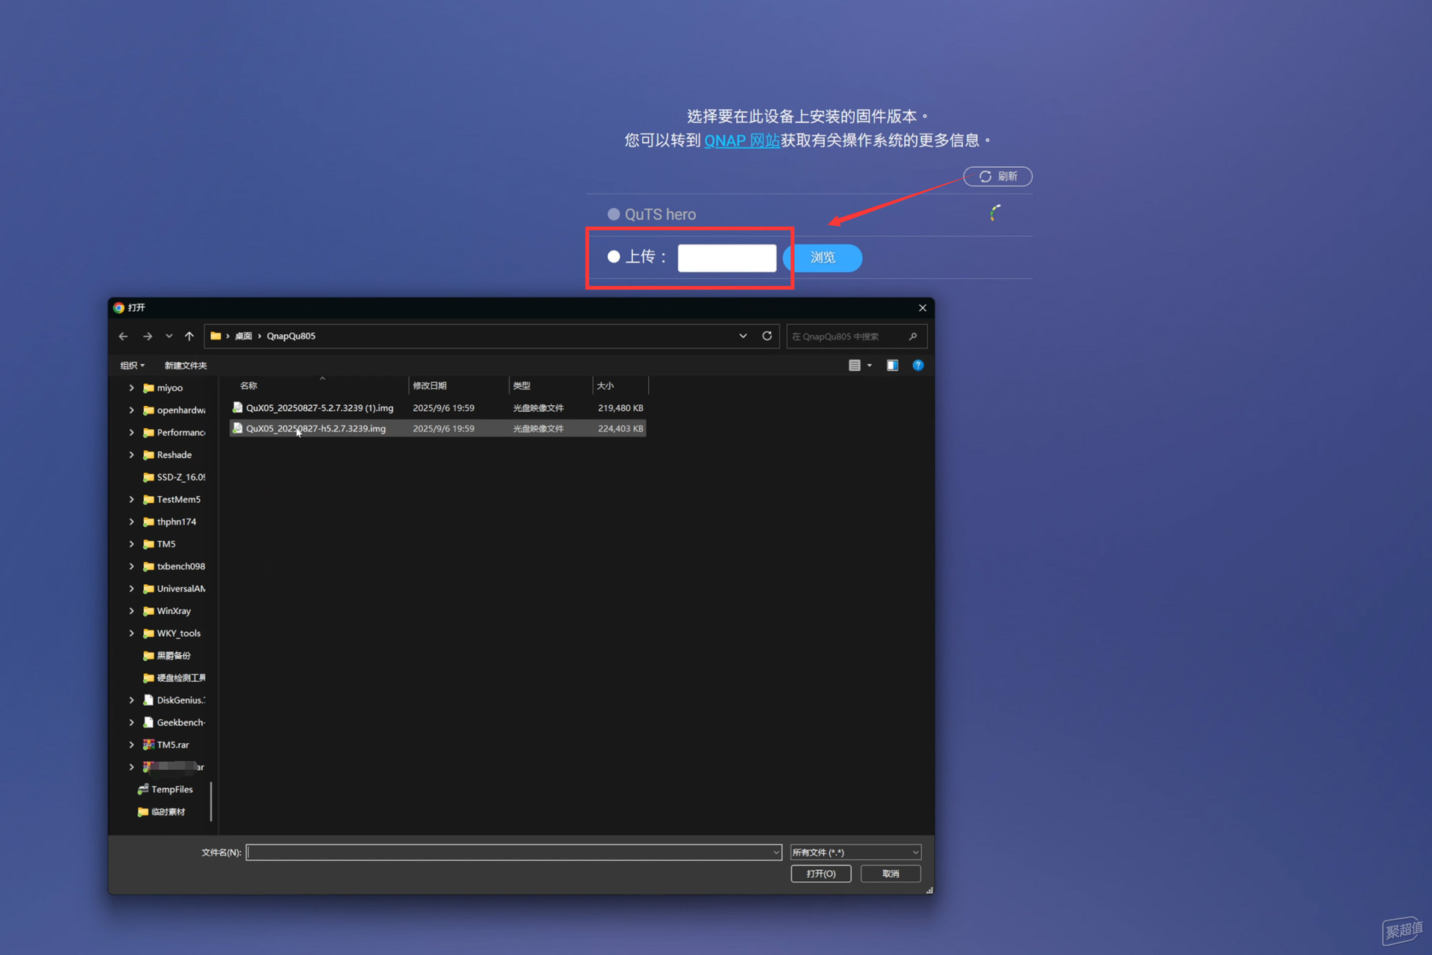Select QuX05_20250827-5.2.7.3239 (1).img file
Image resolution: width=1432 pixels, height=955 pixels.
(319, 408)
